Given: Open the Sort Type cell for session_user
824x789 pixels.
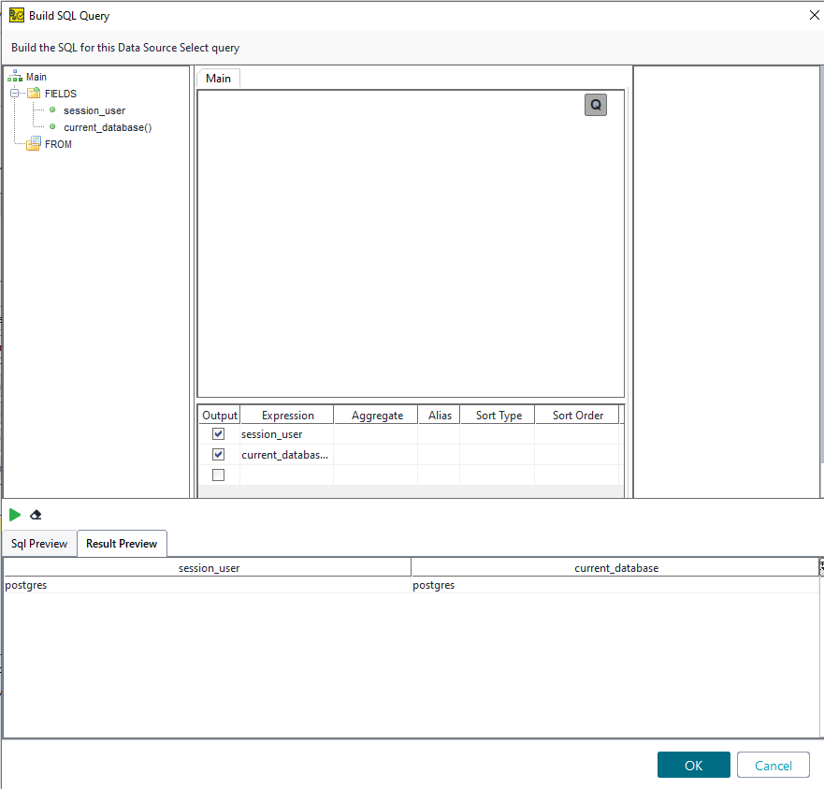Looking at the screenshot, I should 498,434.
